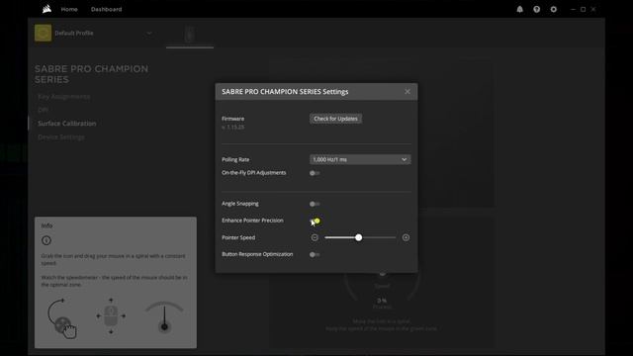633x356 pixels.
Task: Click the Default Profile yellow icon
Action: click(x=43, y=33)
